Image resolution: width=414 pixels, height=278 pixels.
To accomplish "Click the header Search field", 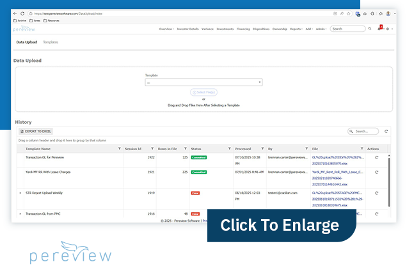I will [x=347, y=29].
